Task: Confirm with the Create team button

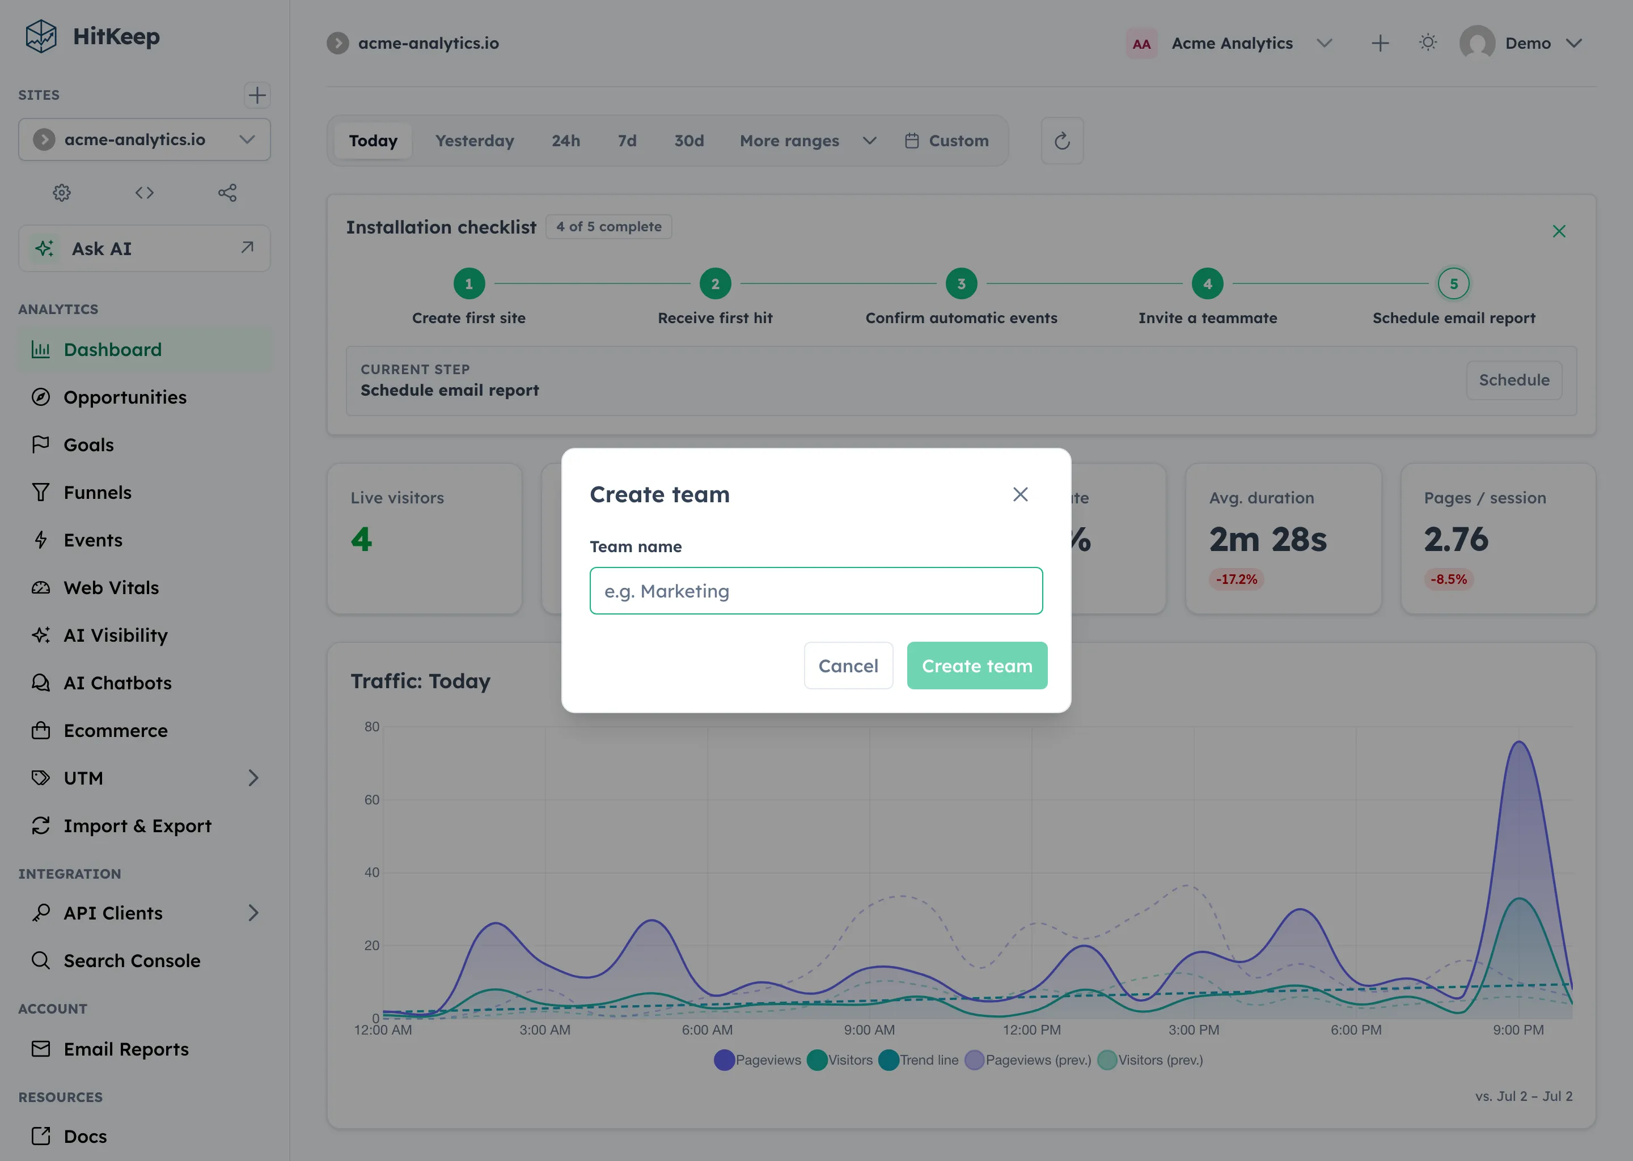Action: click(x=976, y=666)
